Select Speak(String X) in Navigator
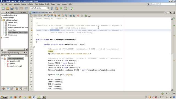The height and width of the screenshot is (99, 176). [15, 61]
